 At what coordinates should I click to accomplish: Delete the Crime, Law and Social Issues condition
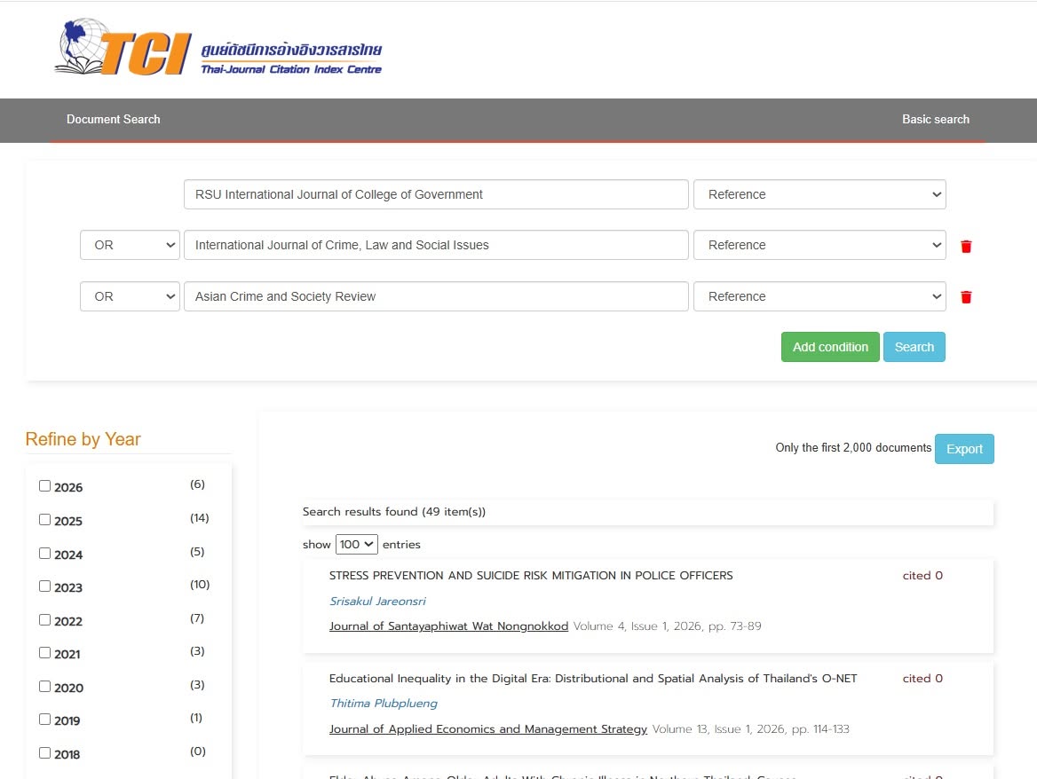pyautogui.click(x=966, y=246)
